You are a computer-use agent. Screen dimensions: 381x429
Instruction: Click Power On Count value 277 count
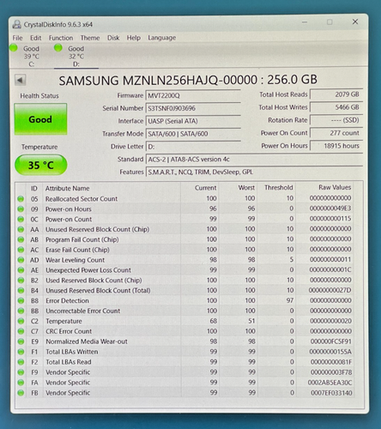click(336, 133)
